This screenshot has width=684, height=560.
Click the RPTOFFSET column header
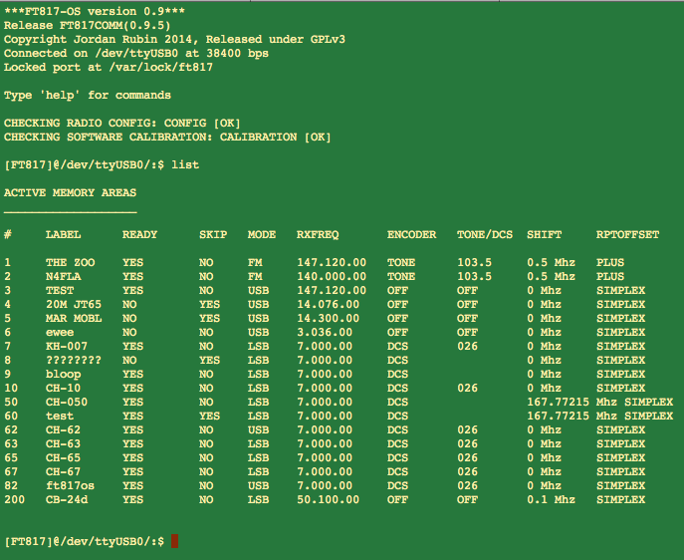click(627, 235)
